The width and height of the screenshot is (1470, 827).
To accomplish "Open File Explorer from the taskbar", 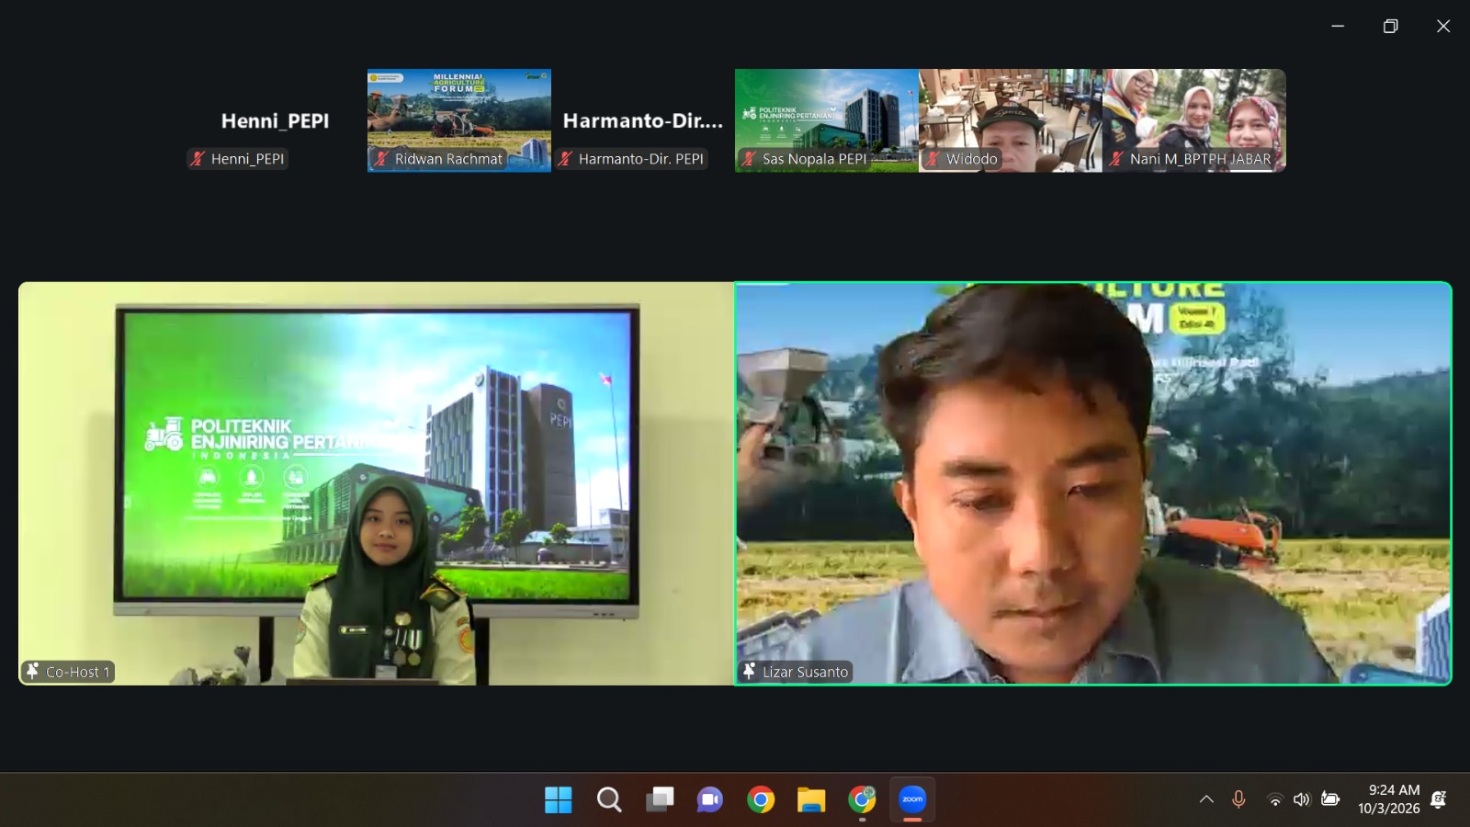I will 811,799.
